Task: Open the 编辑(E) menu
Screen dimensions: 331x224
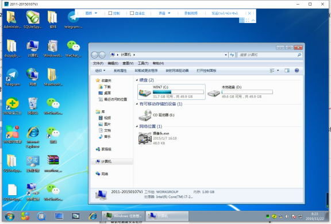Action: pyautogui.click(x=113, y=63)
